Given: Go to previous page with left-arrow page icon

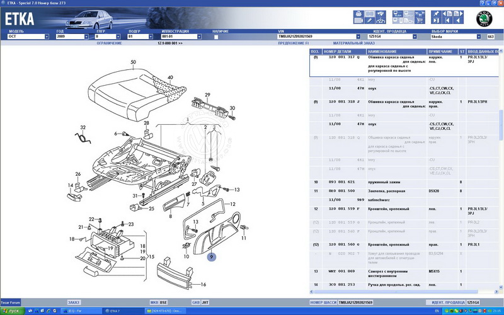Looking at the screenshot, I should (x=447, y=14).
